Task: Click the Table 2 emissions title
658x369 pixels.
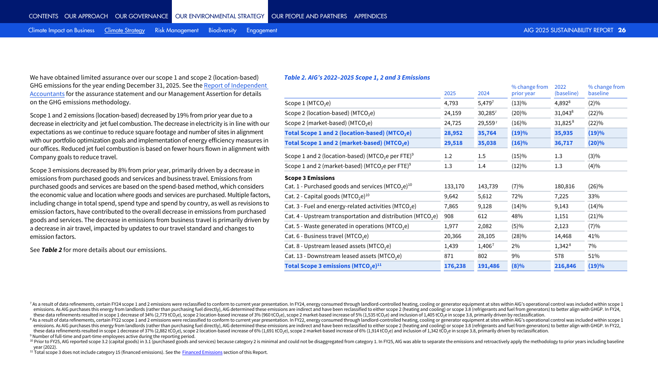Action: pyautogui.click(x=357, y=78)
